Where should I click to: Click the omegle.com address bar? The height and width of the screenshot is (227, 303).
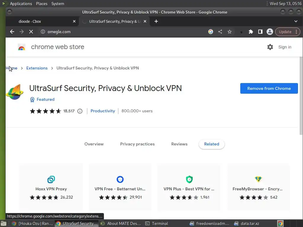pyautogui.click(x=124, y=32)
